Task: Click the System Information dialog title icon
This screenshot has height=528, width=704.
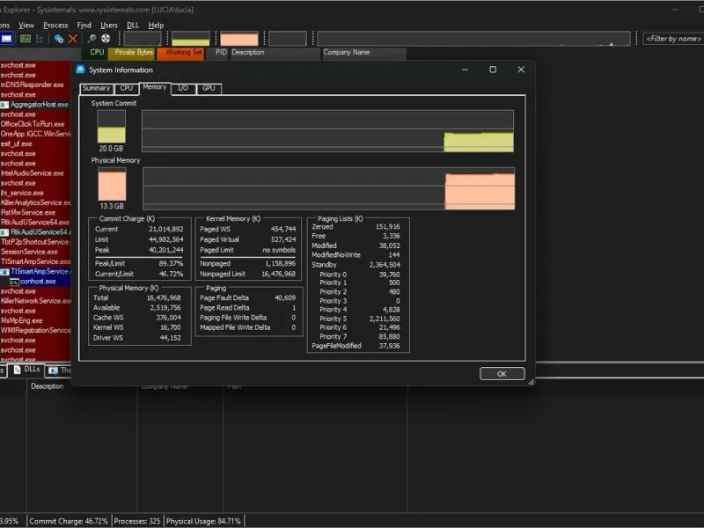Action: point(81,70)
